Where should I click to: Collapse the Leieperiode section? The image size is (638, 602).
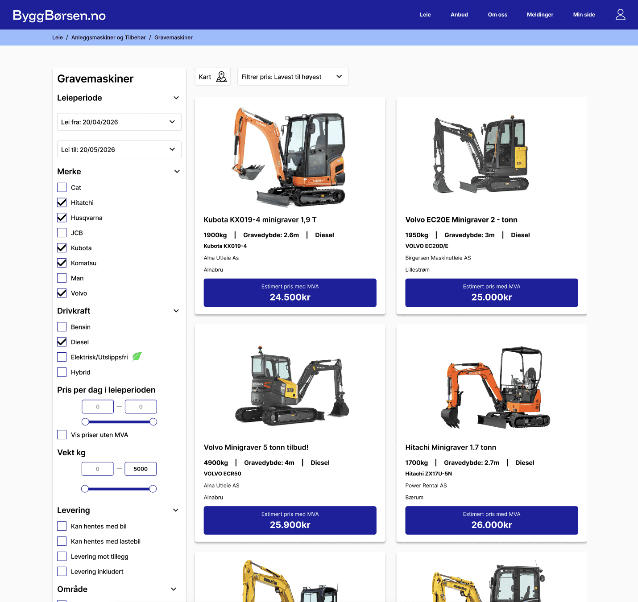[x=176, y=98]
